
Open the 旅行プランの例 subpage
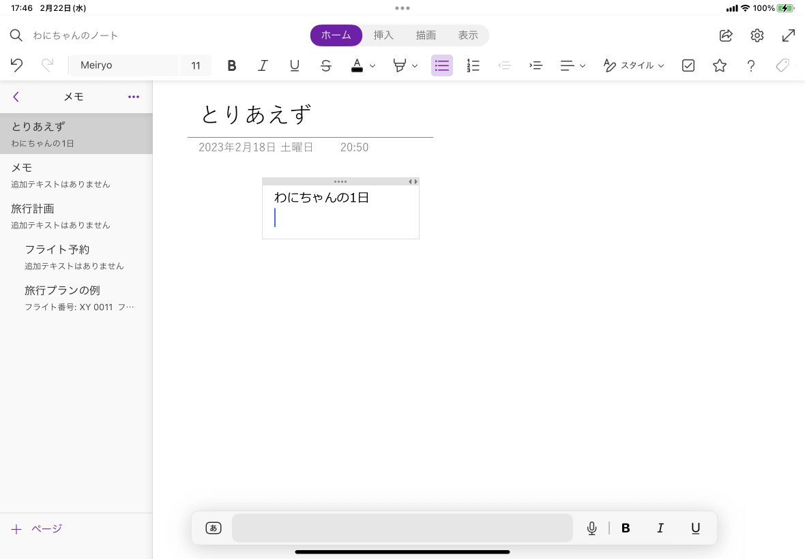coord(76,298)
